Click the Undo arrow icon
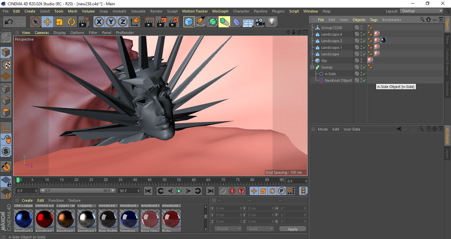 coord(9,22)
